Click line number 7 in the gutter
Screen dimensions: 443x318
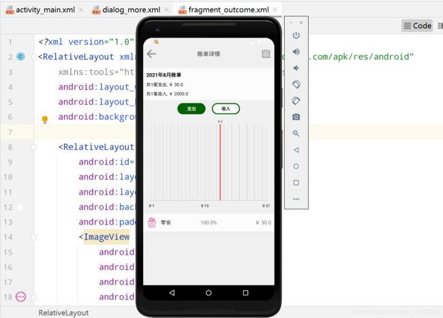point(10,132)
